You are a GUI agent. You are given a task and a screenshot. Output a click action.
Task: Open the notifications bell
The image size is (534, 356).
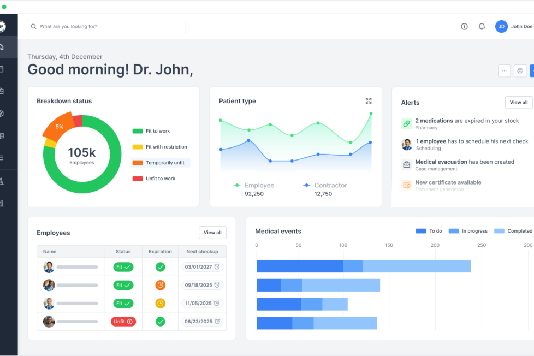click(482, 26)
